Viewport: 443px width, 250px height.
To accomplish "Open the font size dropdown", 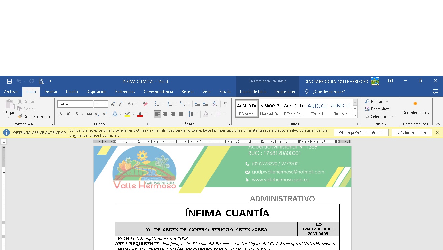I will 106,104.
